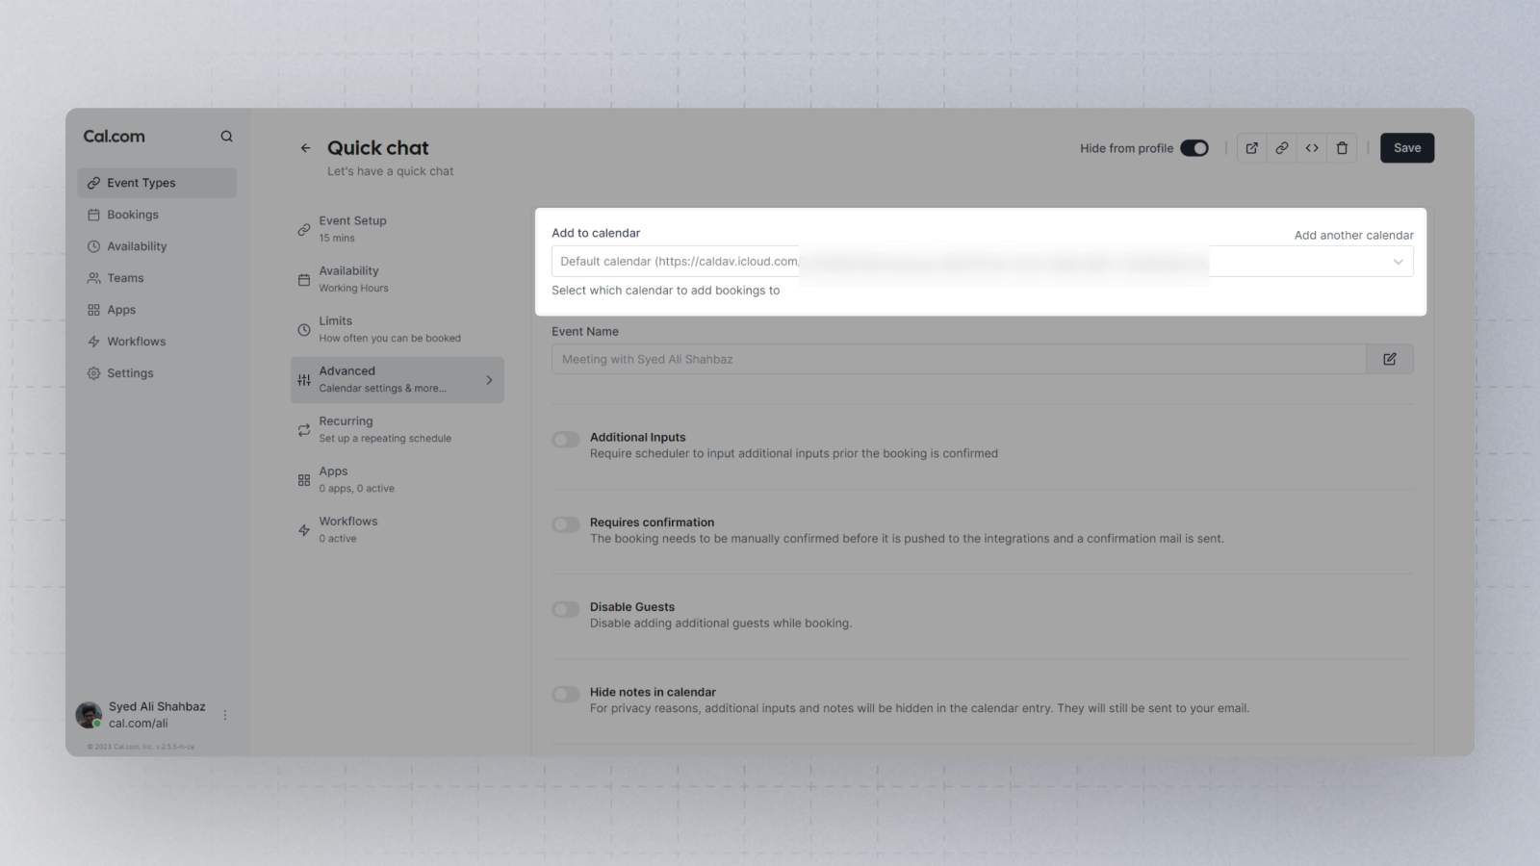Copy event link with the chain icon
Viewport: 1540px width, 866px height.
(1282, 148)
